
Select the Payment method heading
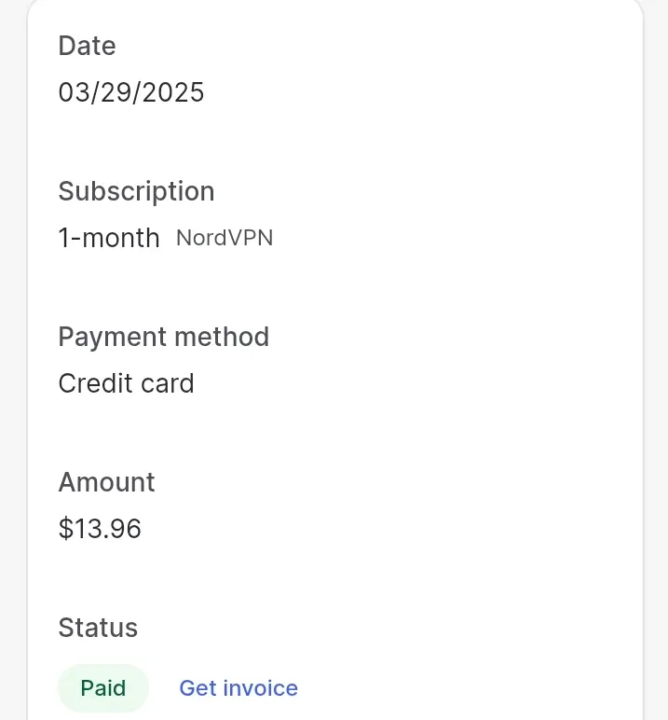coord(163,337)
